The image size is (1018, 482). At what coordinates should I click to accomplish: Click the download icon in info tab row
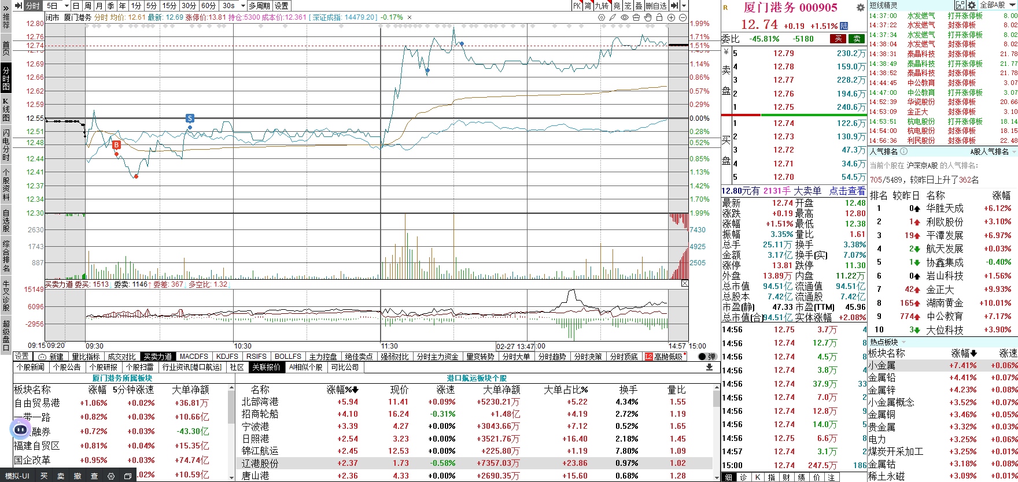(x=710, y=367)
